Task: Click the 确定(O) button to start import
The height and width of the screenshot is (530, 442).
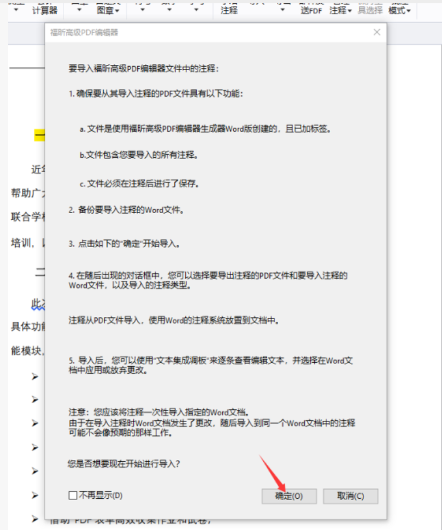Action: click(289, 496)
